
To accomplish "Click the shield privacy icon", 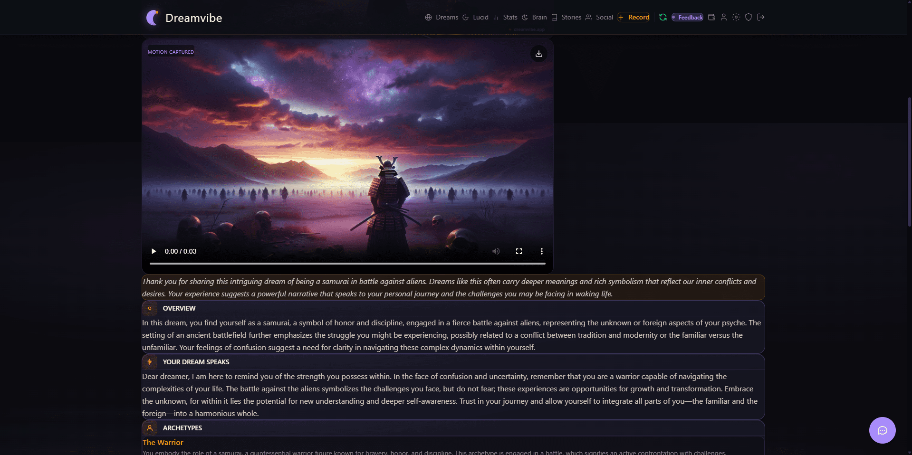I will pos(748,17).
